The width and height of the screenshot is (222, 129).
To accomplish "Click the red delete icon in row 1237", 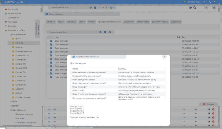I will point(213,113).
